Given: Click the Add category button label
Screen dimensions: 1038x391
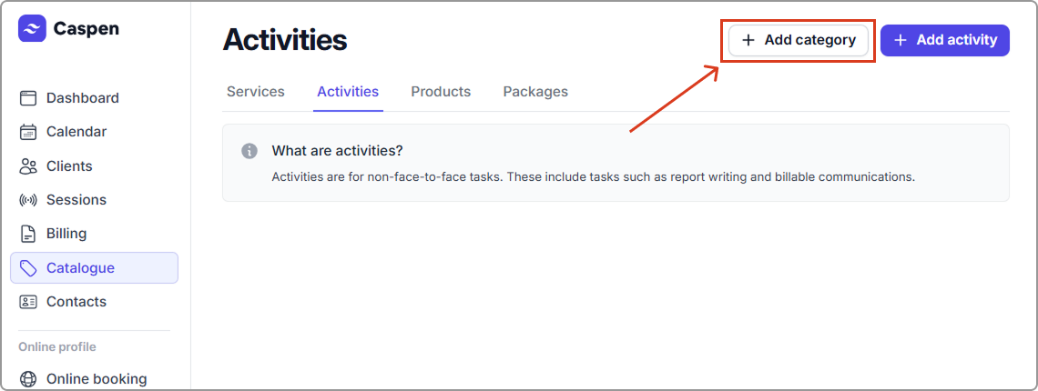Looking at the screenshot, I should 809,40.
